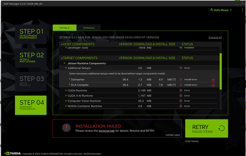246x156 pixels.
Task: Open the terminal tab link in message
Action: 107,131
